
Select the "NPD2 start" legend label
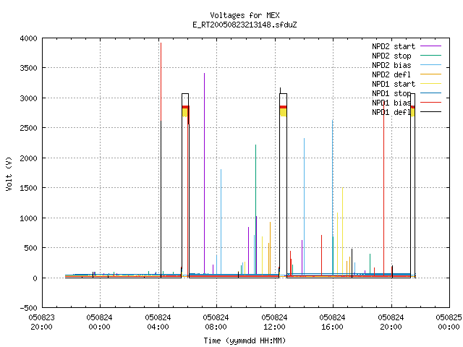pyautogui.click(x=394, y=46)
